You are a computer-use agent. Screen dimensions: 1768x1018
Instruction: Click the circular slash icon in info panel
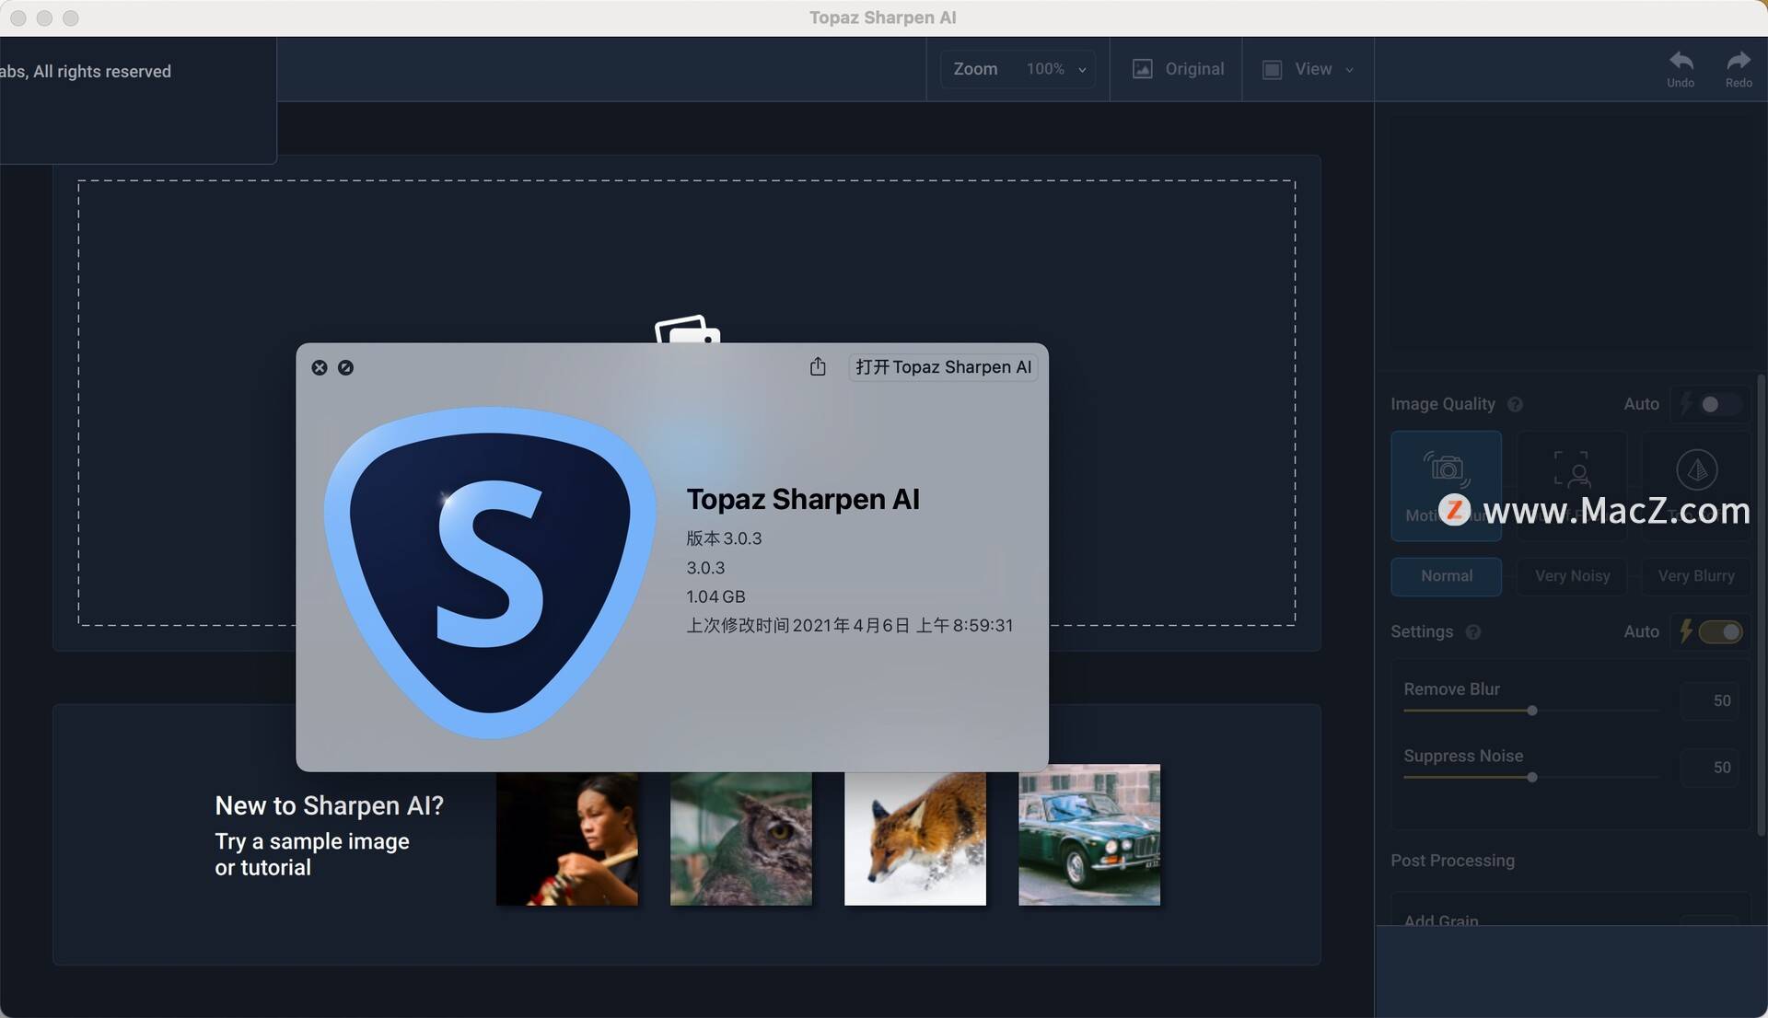tap(345, 367)
